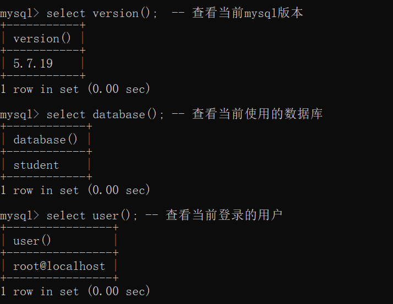The image size is (393, 304).
Task: Click the 'select database();' command text
Action: point(105,115)
